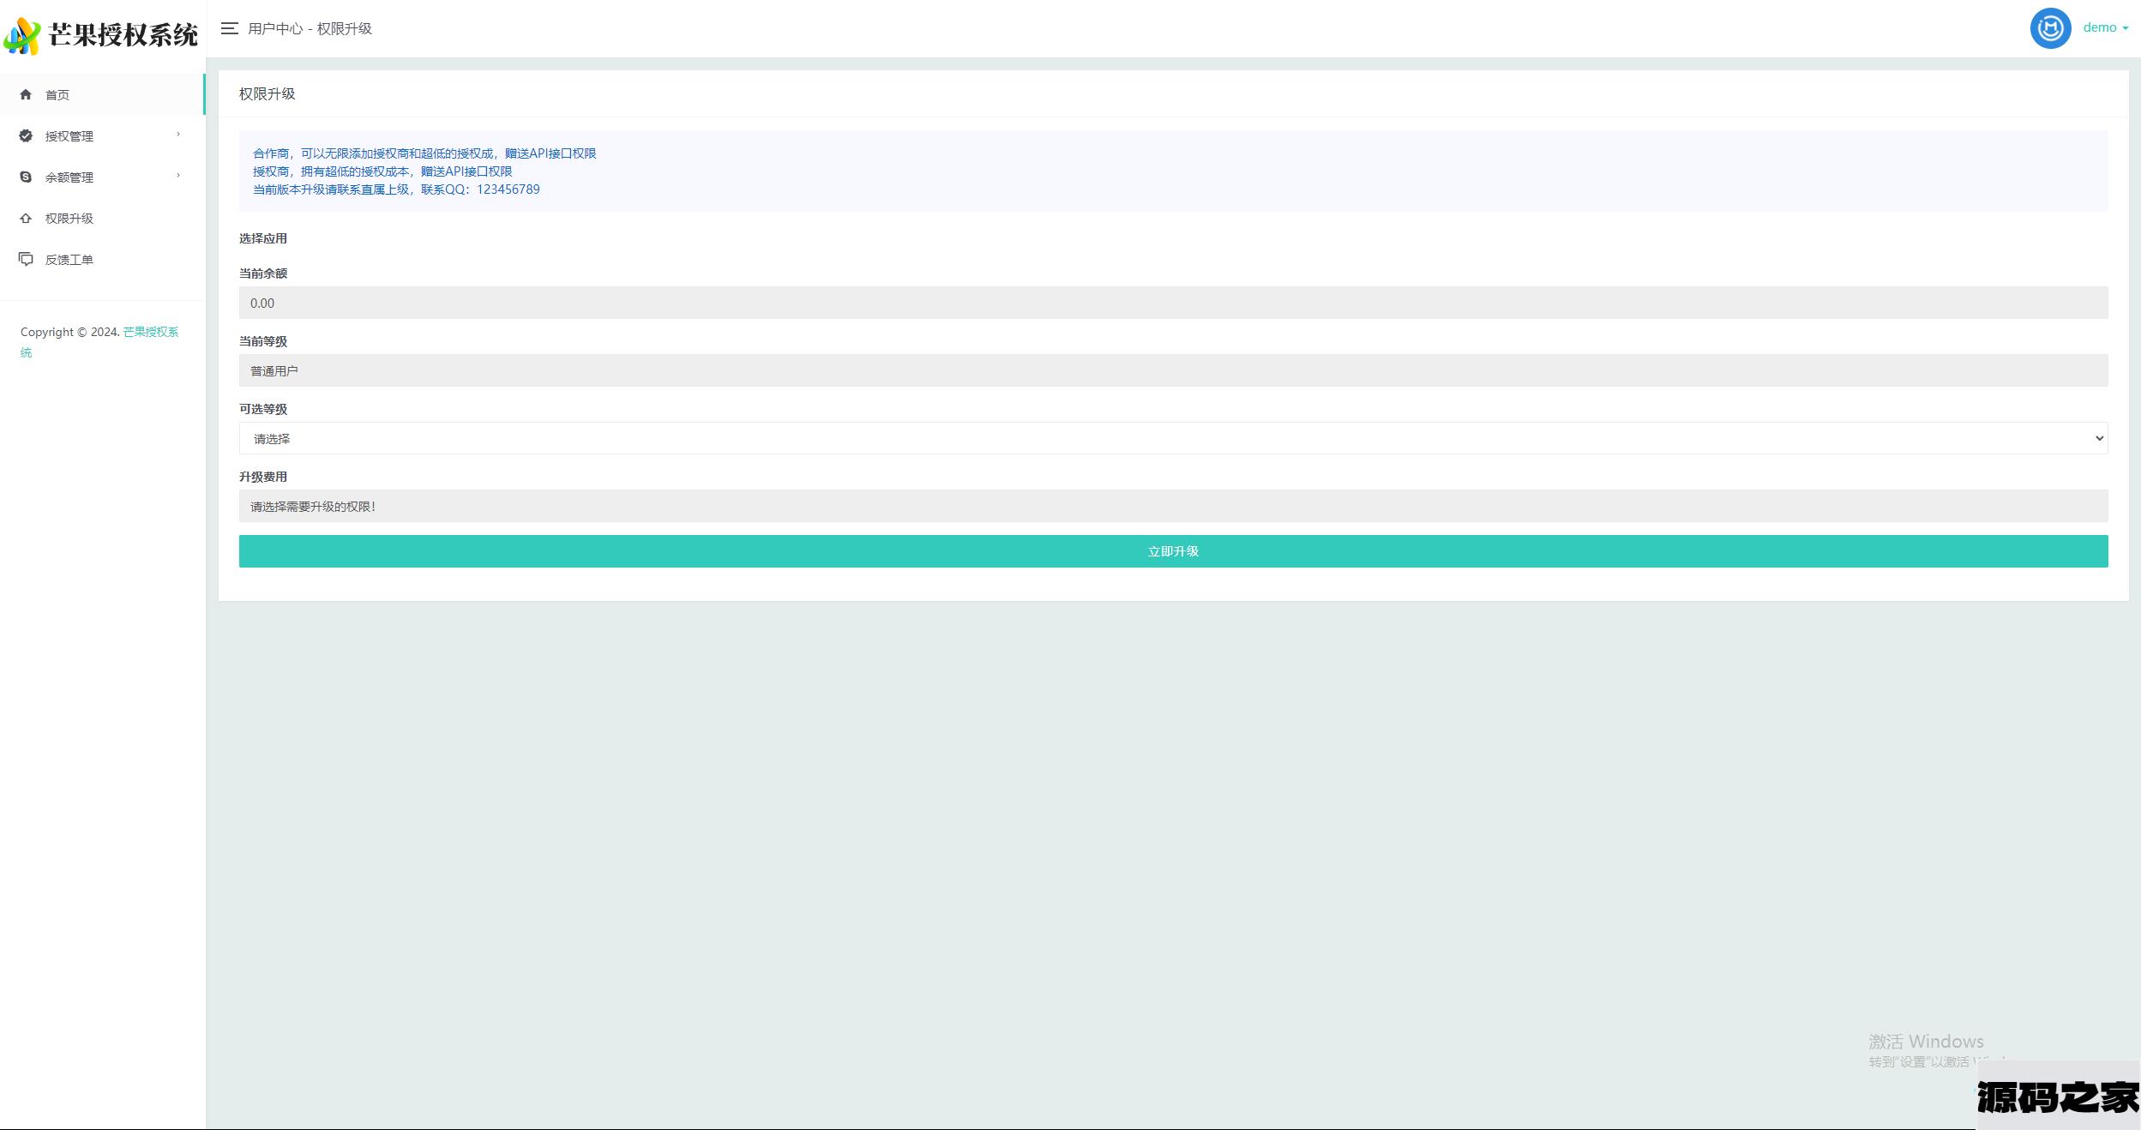Click the notice line with QQ 123456789
Screen dimensions: 2141x1130
coord(396,189)
